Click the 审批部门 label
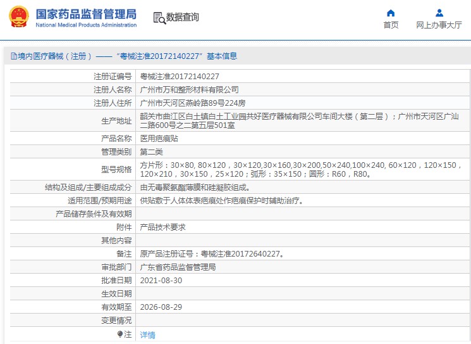Viewport: 471px width, 344px height. [116, 267]
